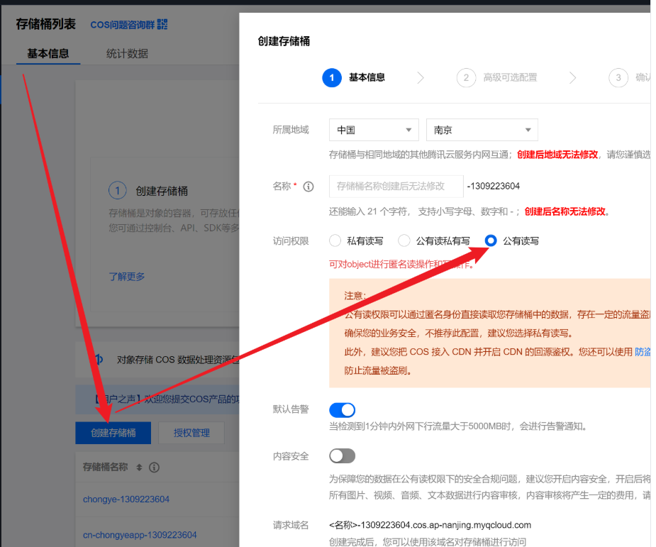Select the 公有读写 radio option
This screenshot has height=547, width=656.
[x=491, y=241]
